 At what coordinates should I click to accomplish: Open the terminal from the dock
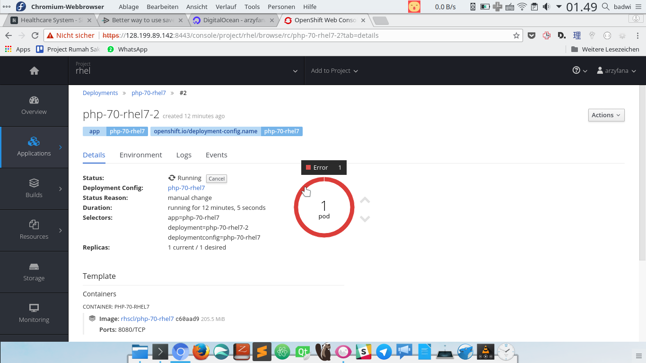(x=160, y=352)
